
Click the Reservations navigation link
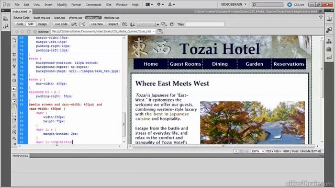click(289, 64)
